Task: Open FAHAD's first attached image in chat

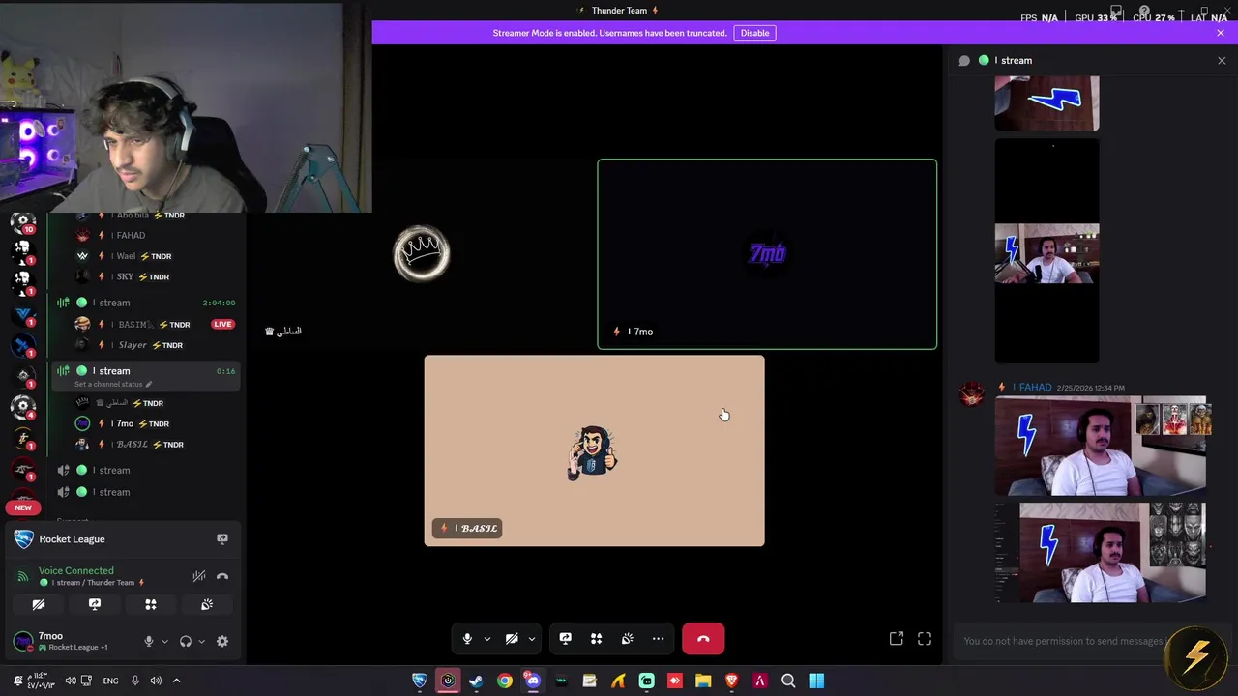Action: (1101, 446)
